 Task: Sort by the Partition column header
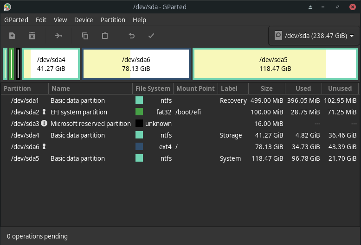pos(25,88)
